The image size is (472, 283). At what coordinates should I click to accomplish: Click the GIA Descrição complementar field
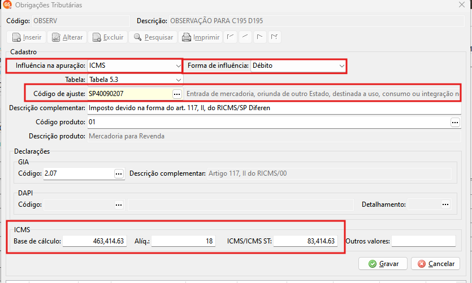point(330,173)
